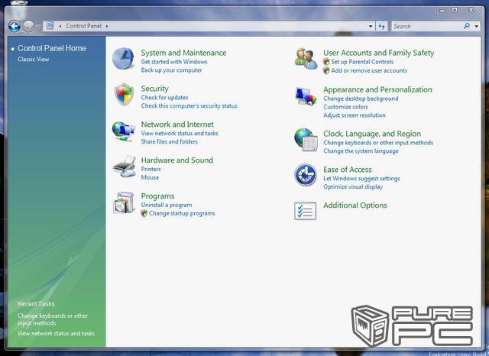Click Back up your computer

pyautogui.click(x=171, y=70)
